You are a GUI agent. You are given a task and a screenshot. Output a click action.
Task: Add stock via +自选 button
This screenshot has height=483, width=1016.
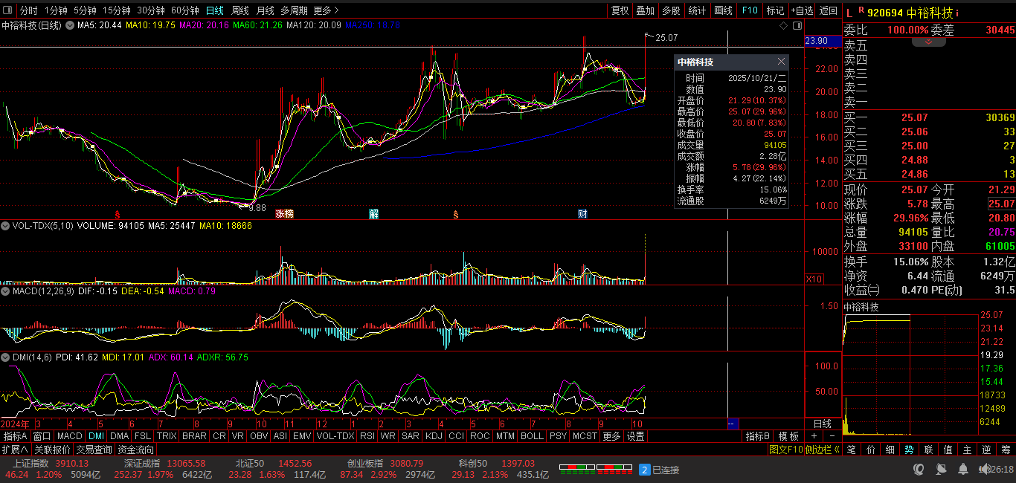pyautogui.click(x=803, y=10)
